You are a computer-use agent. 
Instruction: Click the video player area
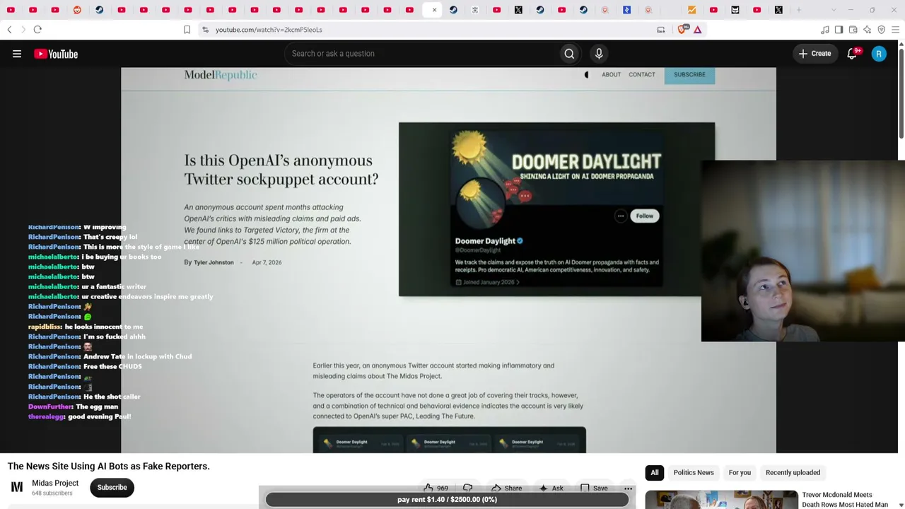pos(448,260)
